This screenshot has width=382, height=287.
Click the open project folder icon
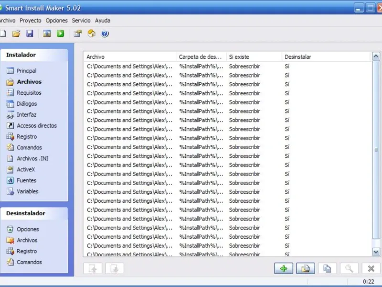[x=16, y=33]
